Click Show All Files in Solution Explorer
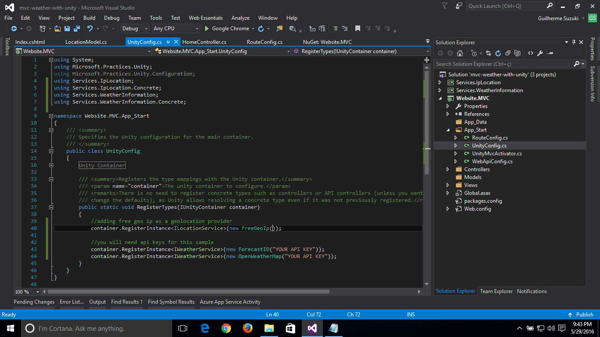The height and width of the screenshot is (337, 600). point(517,53)
